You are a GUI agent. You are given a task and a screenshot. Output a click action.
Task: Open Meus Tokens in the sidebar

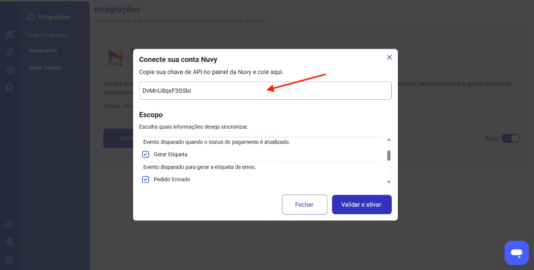(45, 68)
